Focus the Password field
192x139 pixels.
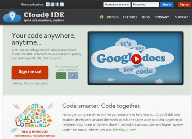(145, 5)
